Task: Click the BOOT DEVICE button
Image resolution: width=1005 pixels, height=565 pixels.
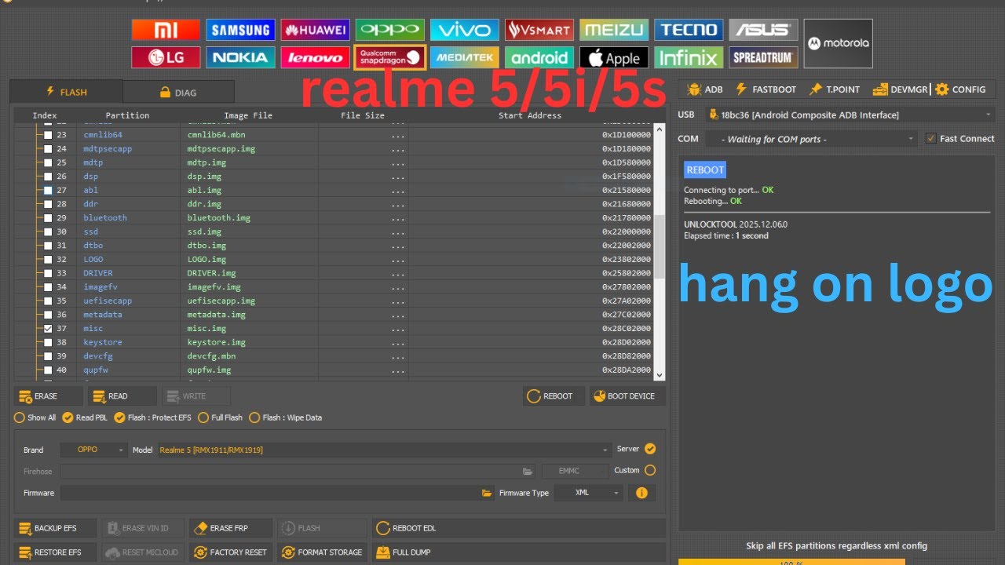Action: tap(628, 396)
